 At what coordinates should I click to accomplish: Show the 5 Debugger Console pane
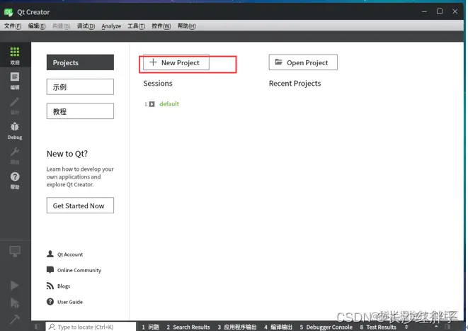[326, 327]
